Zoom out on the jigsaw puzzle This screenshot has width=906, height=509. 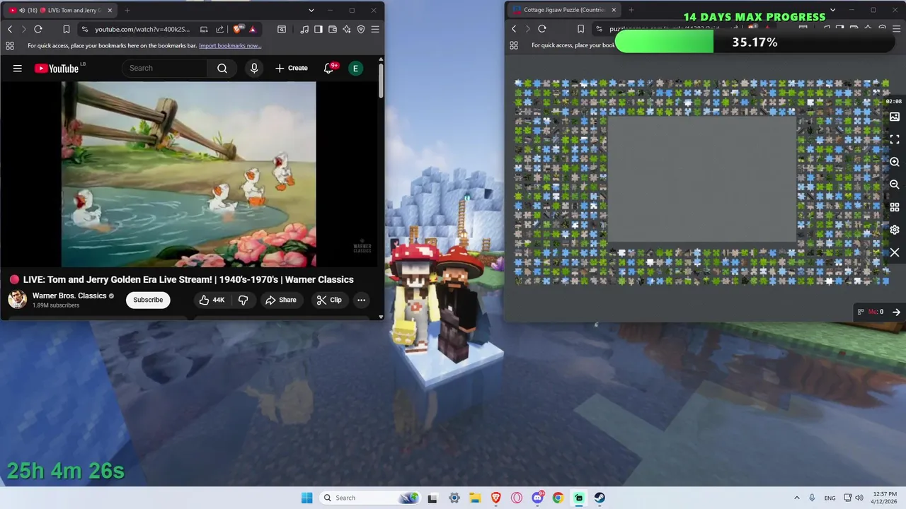click(x=895, y=185)
